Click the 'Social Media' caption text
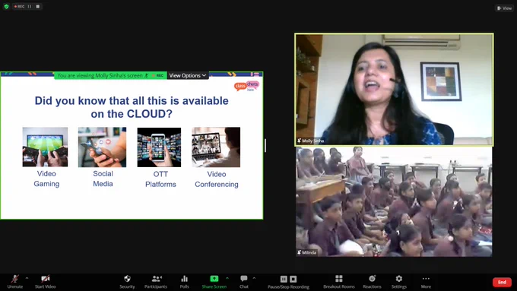 [x=103, y=179]
